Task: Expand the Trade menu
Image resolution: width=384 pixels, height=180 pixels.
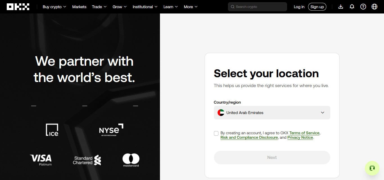Action: [x=99, y=7]
